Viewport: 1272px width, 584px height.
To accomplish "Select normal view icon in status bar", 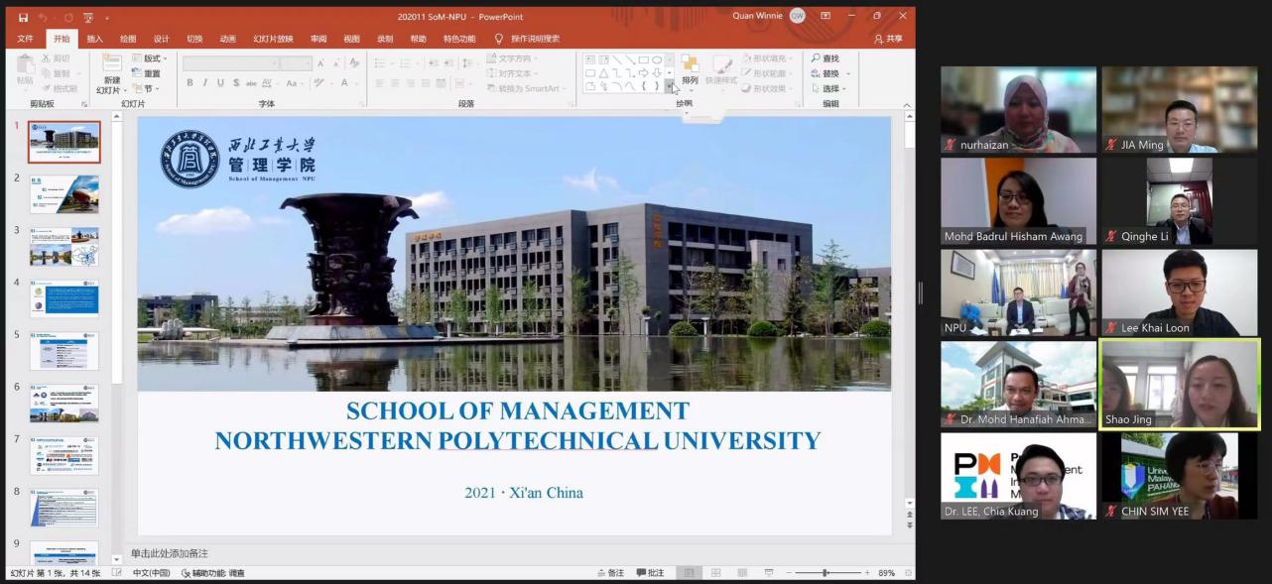I will tap(688, 573).
